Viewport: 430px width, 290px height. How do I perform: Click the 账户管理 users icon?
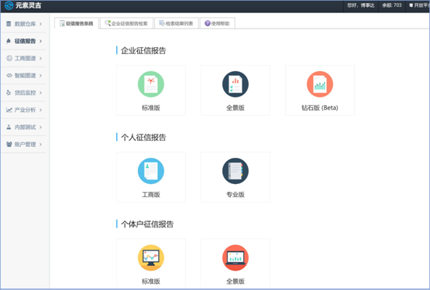tap(9, 144)
